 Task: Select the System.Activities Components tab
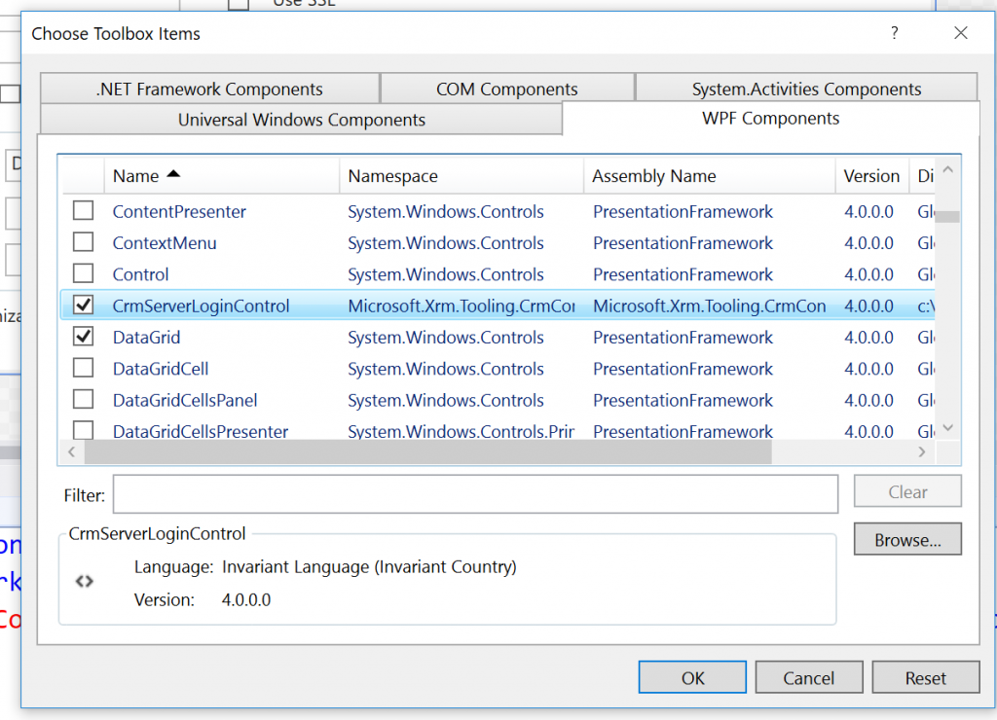coord(806,88)
